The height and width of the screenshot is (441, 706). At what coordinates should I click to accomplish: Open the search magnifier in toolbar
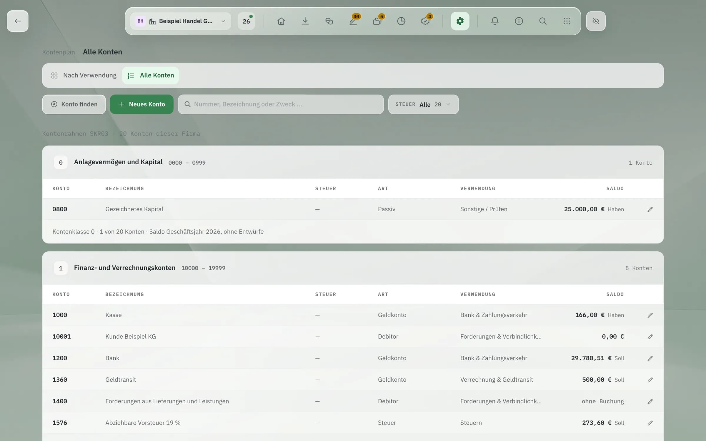pyautogui.click(x=543, y=21)
